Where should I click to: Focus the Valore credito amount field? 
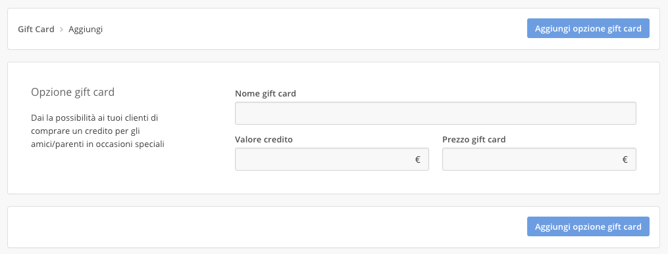pyautogui.click(x=332, y=159)
